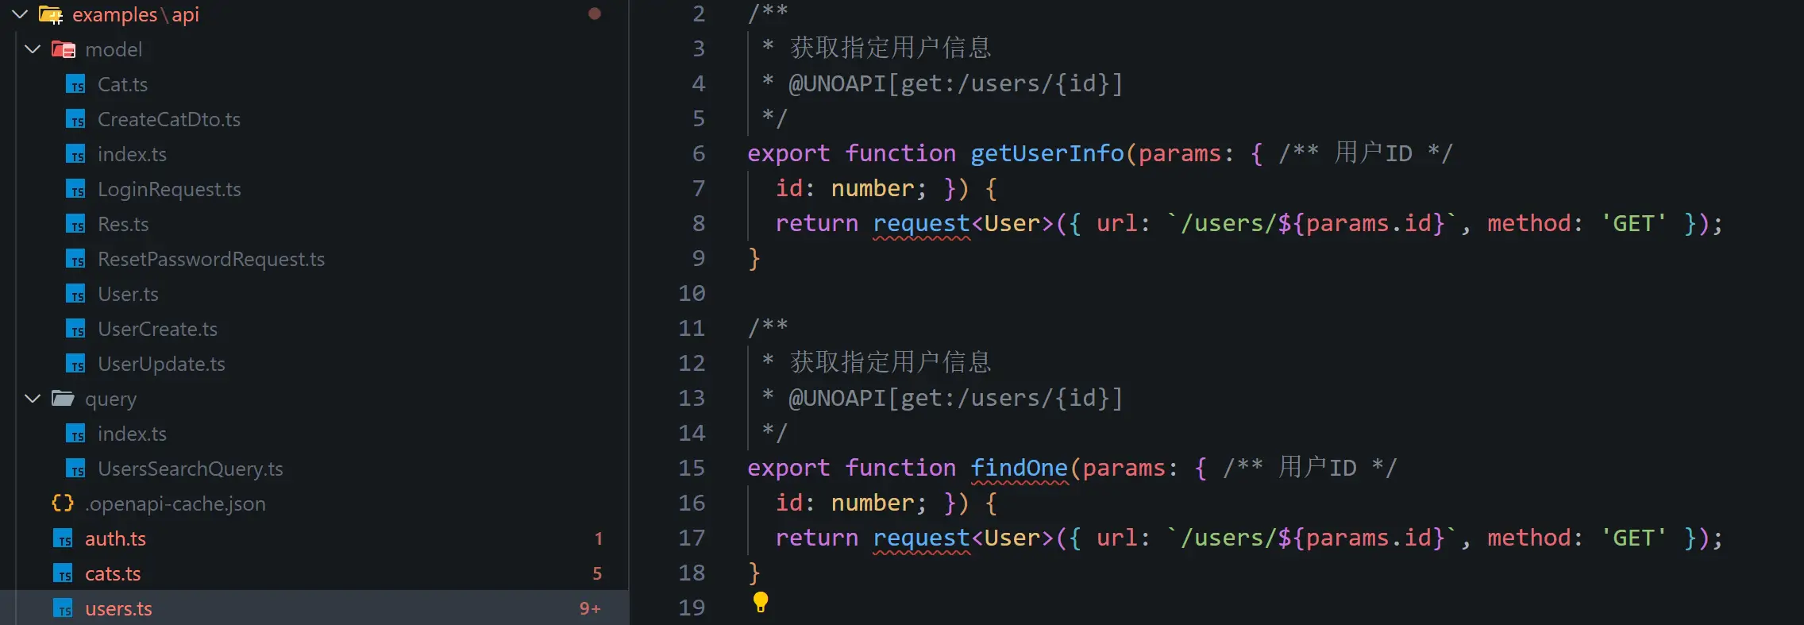Click the examples\api root folder icon
Image resolution: width=1804 pixels, height=625 pixels.
click(51, 14)
